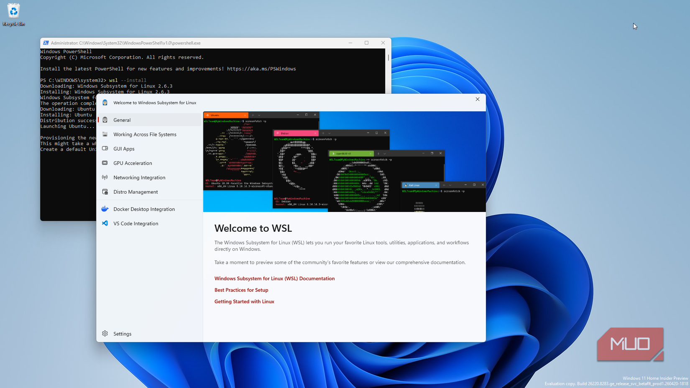Maximize the PowerShell window
The image size is (690, 388).
367,43
